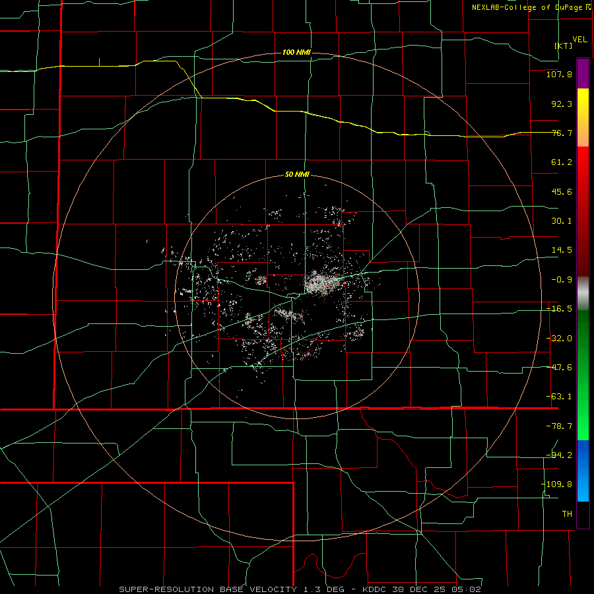594x594 pixels.
Task: Click the -32.0 velocity scale value
Action: pyautogui.click(x=559, y=339)
